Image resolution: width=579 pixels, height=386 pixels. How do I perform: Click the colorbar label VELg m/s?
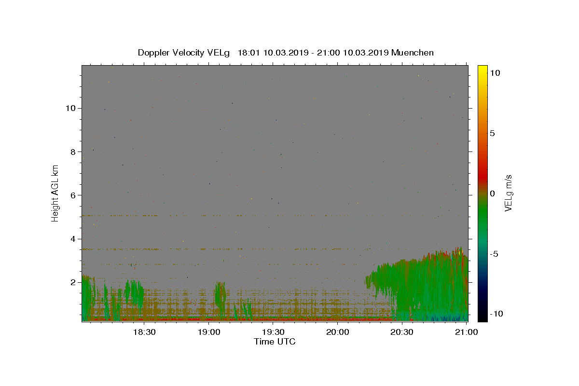[x=509, y=193]
